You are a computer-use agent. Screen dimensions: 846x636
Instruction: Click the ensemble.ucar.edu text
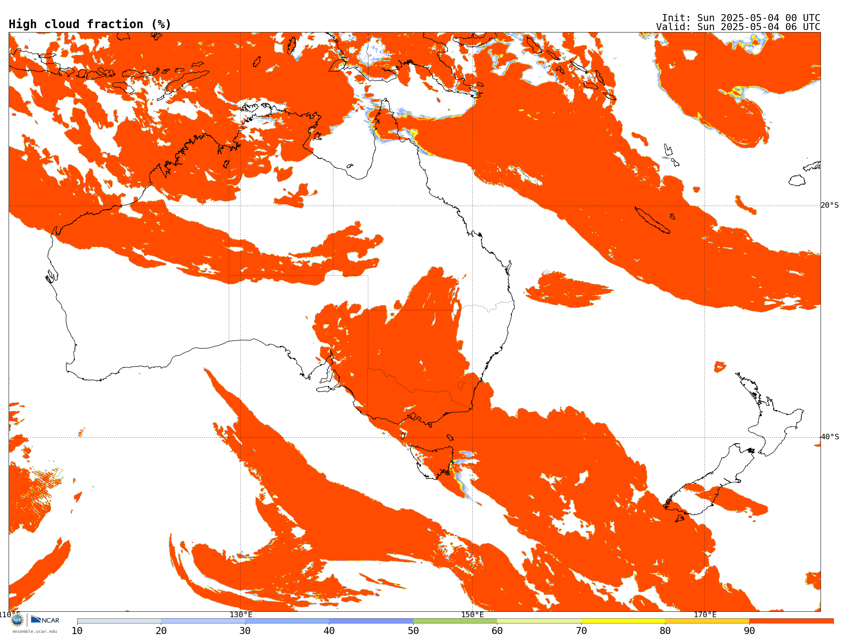tap(35, 631)
